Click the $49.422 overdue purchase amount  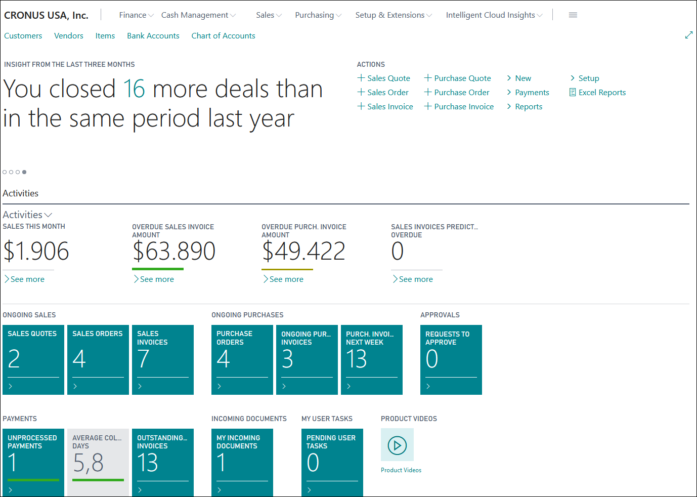click(303, 251)
